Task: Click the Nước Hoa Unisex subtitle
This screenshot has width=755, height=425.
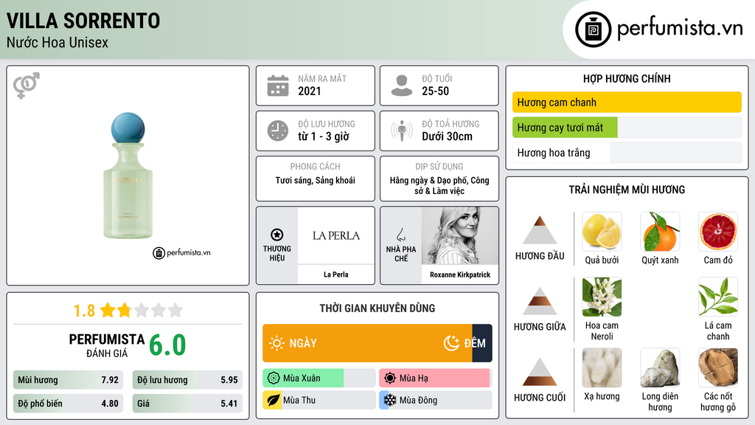Action: (x=58, y=43)
